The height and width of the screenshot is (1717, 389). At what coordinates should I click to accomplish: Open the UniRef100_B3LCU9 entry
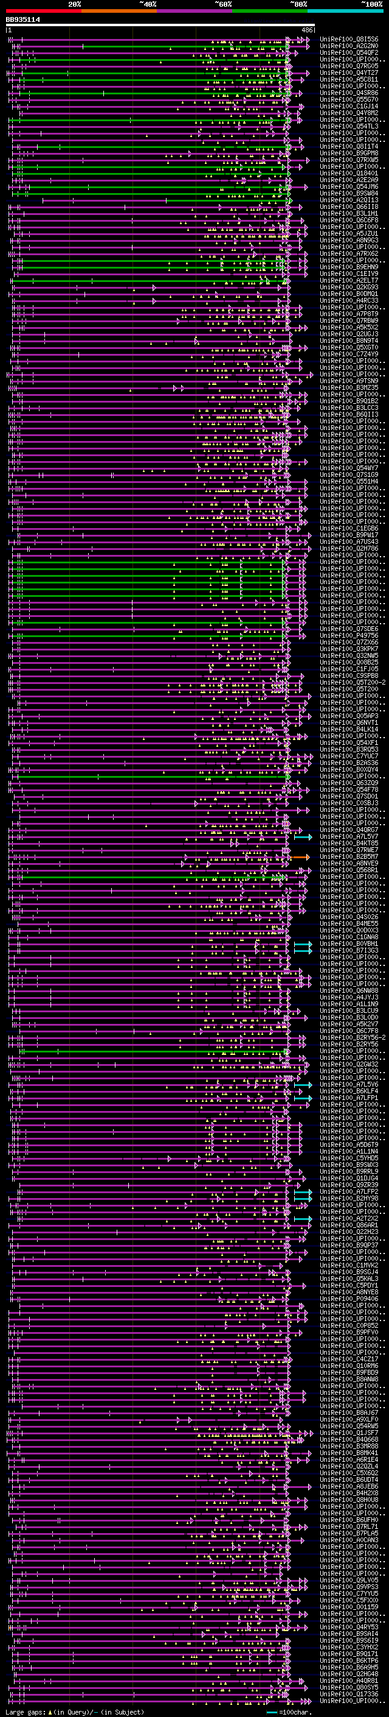point(348,1010)
